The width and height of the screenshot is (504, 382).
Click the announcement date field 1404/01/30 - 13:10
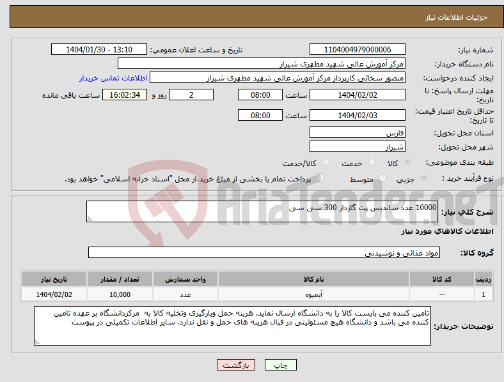(99, 49)
